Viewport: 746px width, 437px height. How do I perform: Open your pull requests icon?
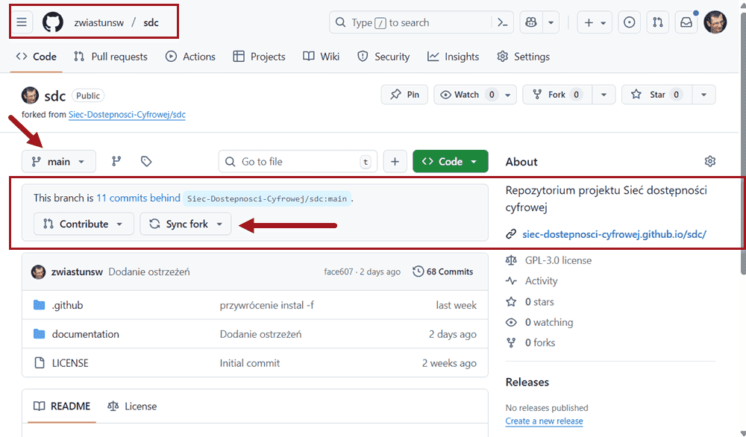pos(657,22)
